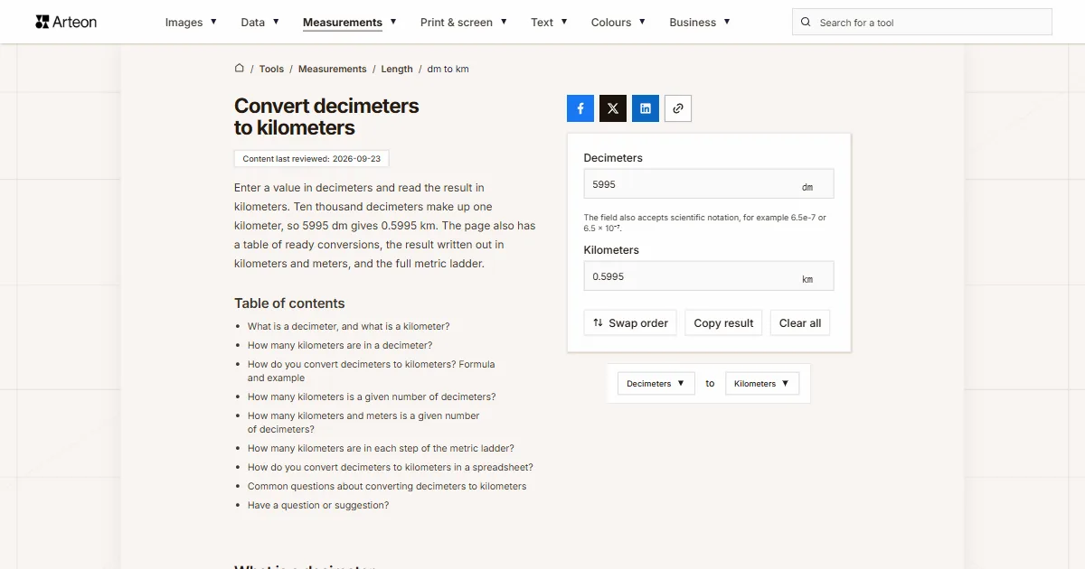The height and width of the screenshot is (569, 1085).
Task: Open the Decimeters source unit dropdown
Action: (x=656, y=384)
